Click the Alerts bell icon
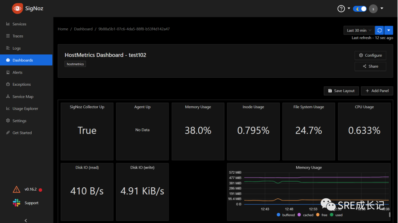398x223 pixels. pos(8,72)
